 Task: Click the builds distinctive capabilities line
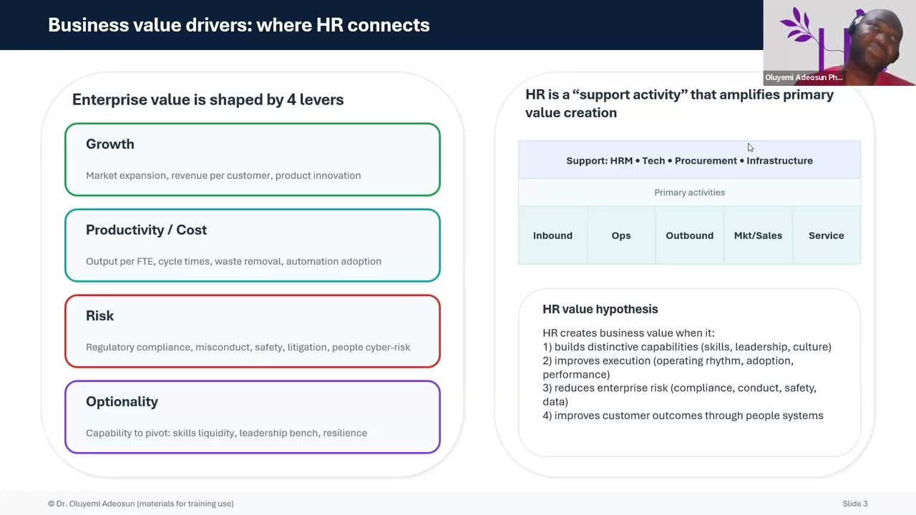pyautogui.click(x=687, y=347)
